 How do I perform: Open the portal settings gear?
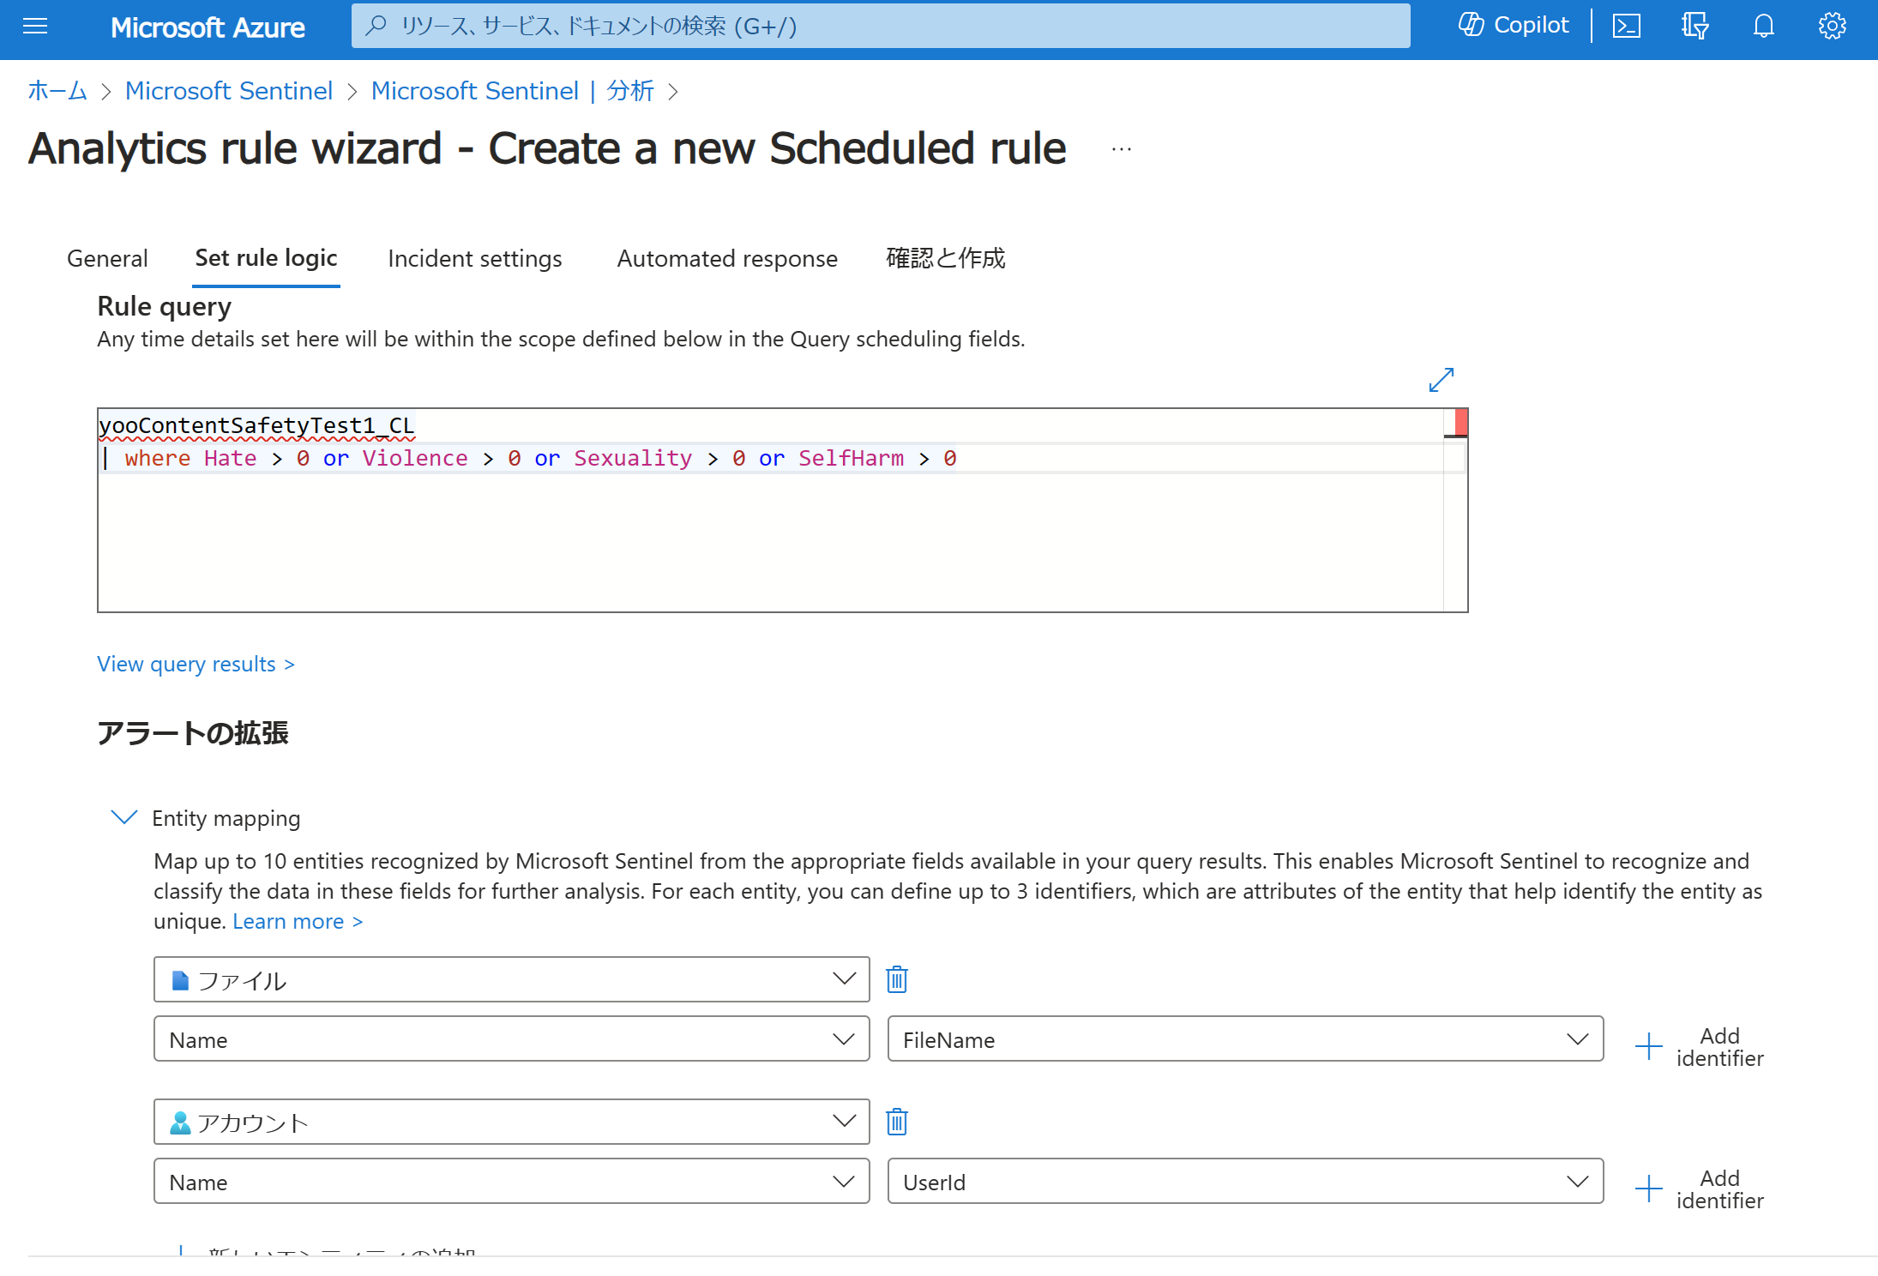point(1832,26)
